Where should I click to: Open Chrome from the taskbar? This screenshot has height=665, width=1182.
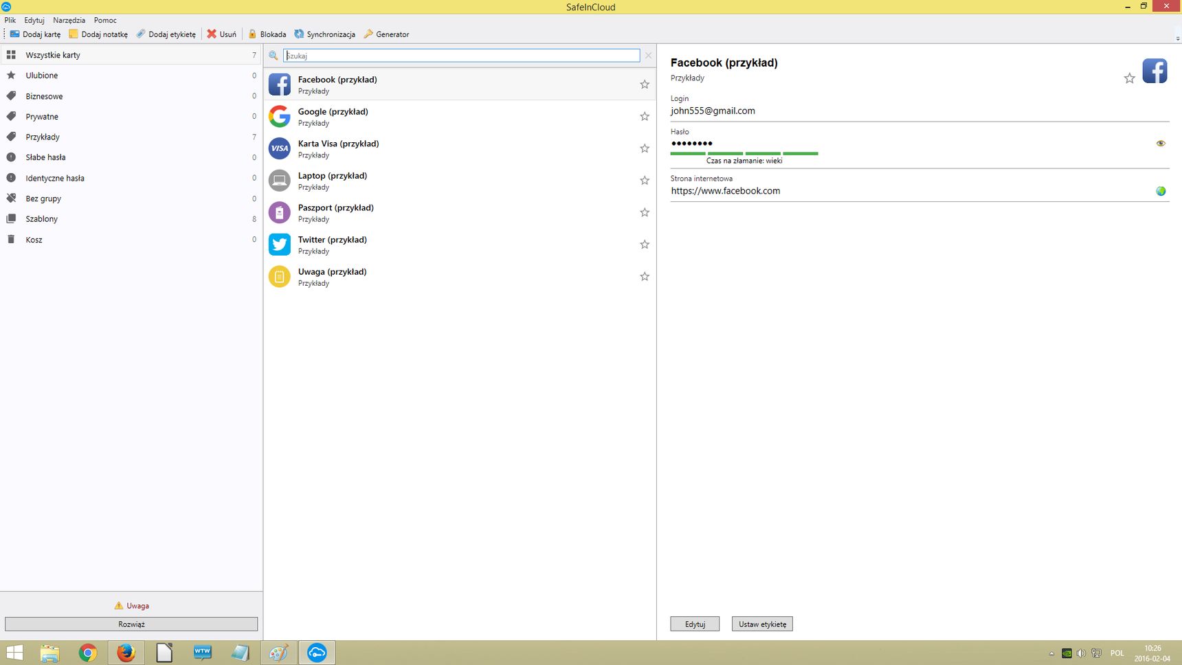pos(87,653)
